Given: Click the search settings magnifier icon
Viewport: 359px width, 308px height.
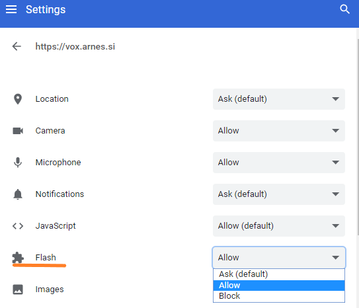Looking at the screenshot, I should pyautogui.click(x=344, y=9).
